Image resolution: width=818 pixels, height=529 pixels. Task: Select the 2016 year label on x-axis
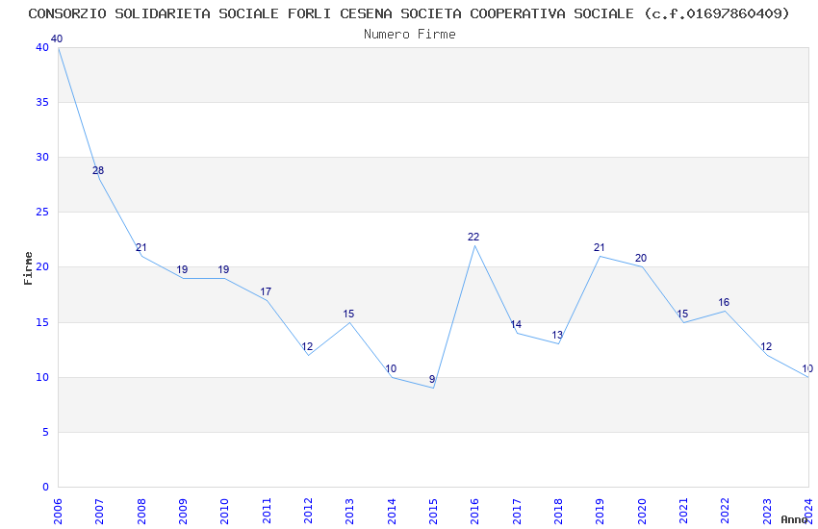point(474,509)
